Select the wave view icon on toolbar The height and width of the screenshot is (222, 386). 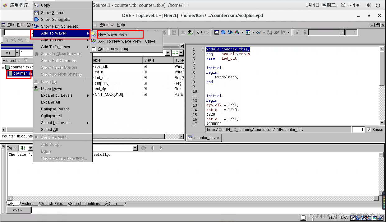coord(237,32)
